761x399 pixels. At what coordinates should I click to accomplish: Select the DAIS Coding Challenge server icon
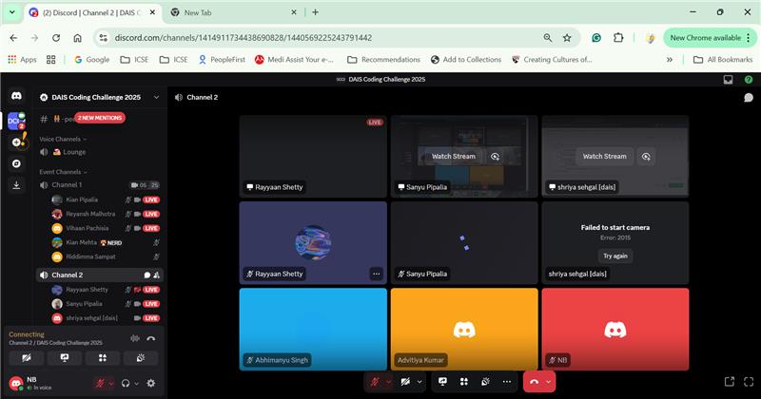tap(16, 122)
